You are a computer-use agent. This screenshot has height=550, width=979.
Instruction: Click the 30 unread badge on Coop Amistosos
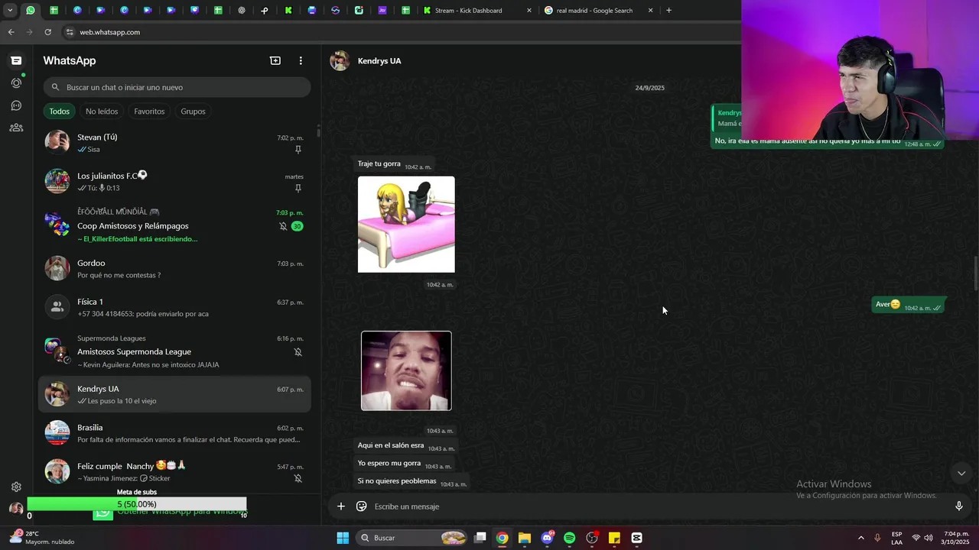click(297, 226)
